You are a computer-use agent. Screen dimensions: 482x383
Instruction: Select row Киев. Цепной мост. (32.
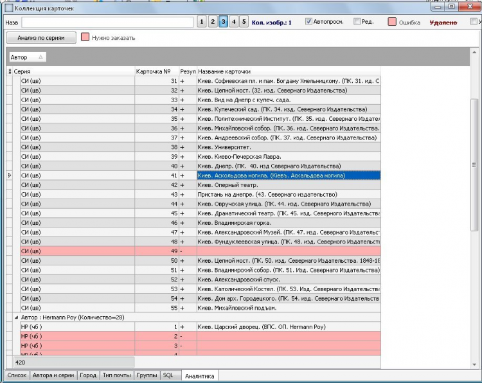(201, 91)
